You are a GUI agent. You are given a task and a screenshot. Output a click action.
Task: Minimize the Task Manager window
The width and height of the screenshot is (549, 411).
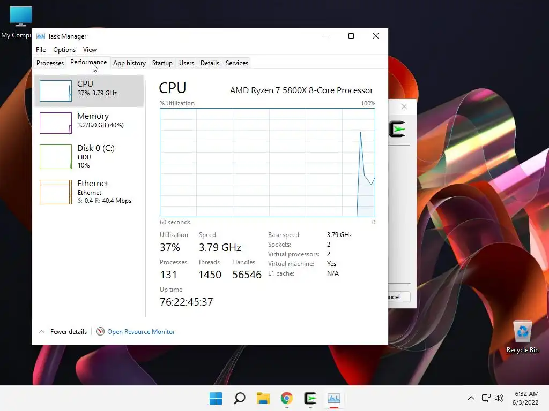click(327, 36)
